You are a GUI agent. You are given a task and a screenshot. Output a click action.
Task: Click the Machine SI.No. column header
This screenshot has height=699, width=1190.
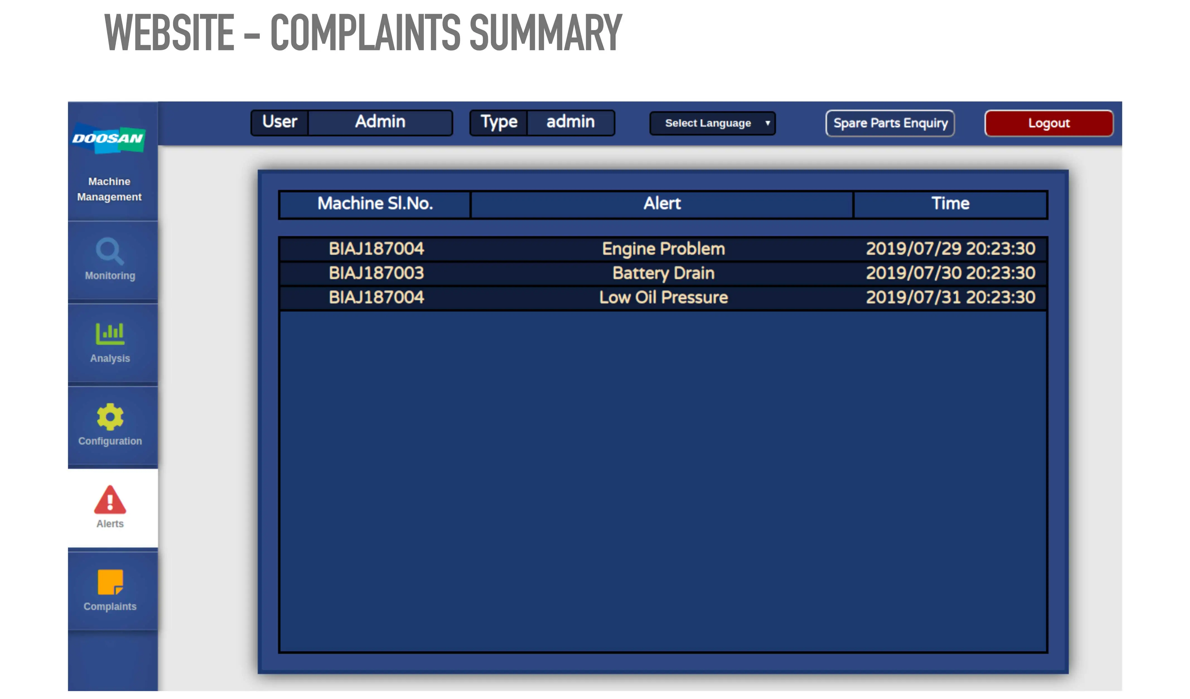click(x=376, y=203)
